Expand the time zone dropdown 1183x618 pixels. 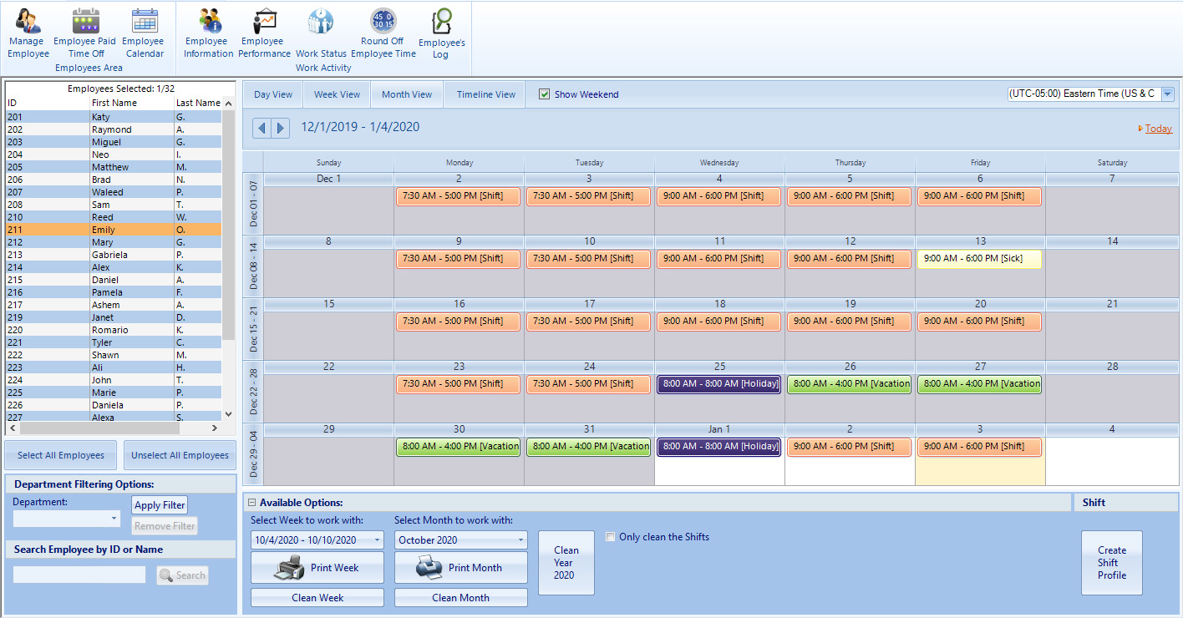click(x=1167, y=94)
